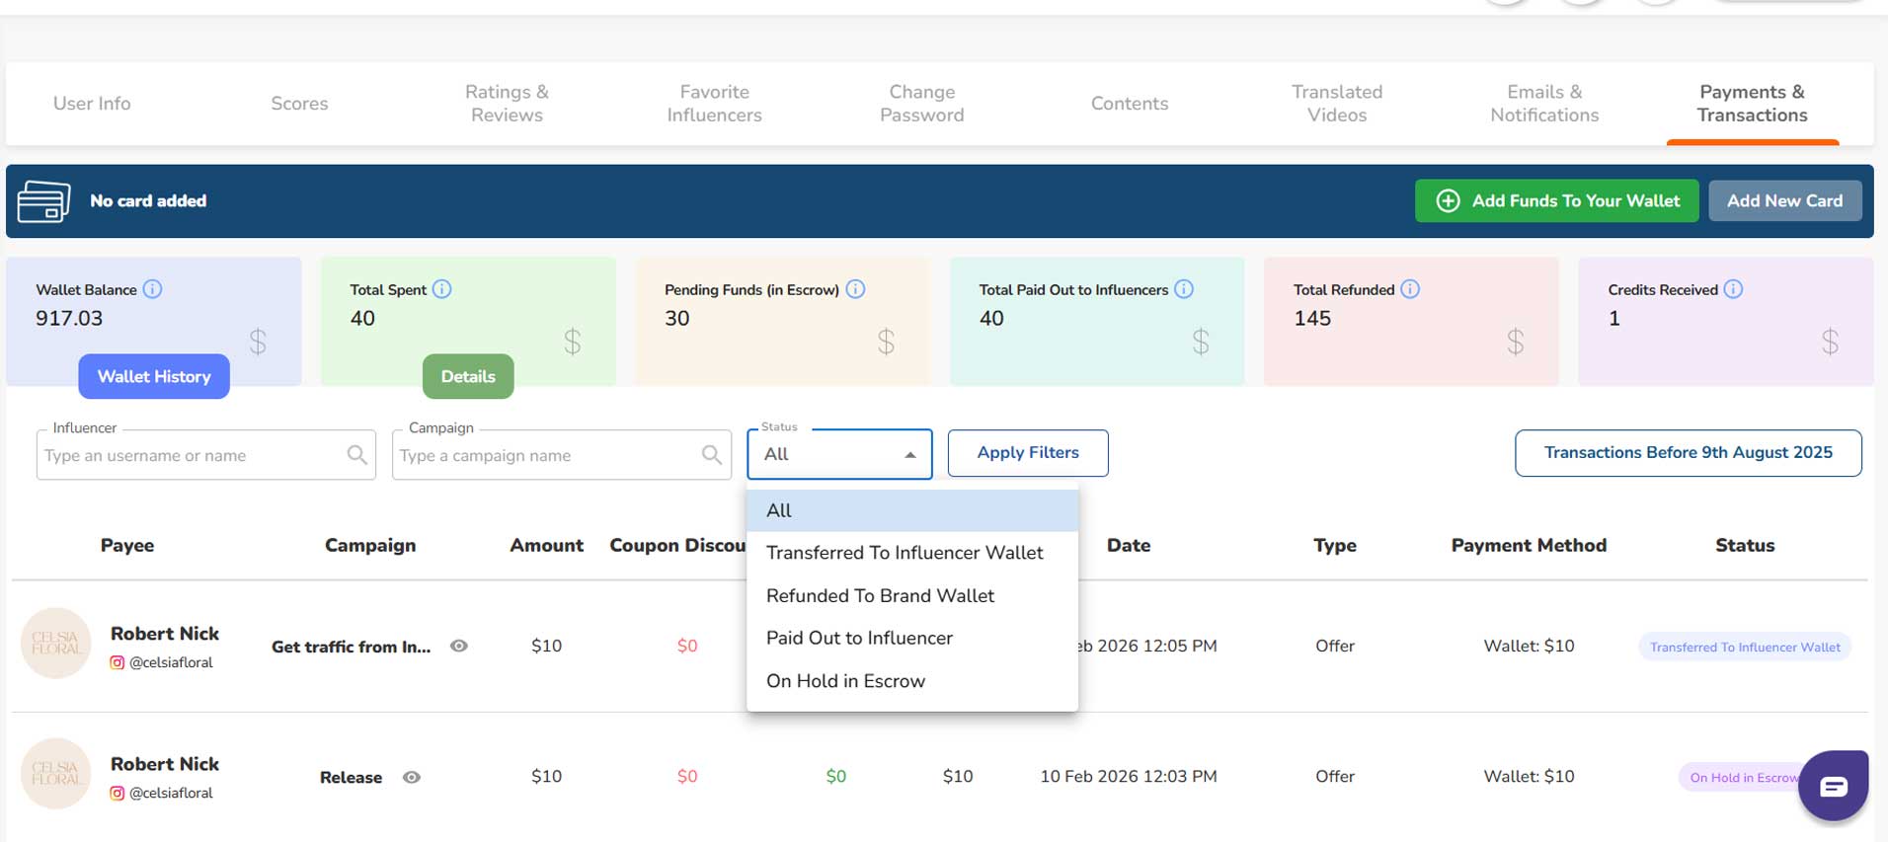
Task: Click the 10 Feb 2026 12:03 PM date
Action: [1129, 777]
